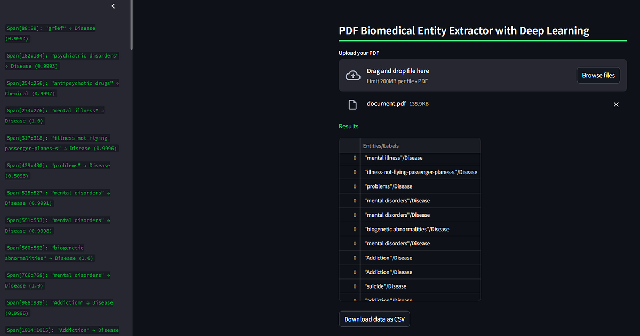Click the Browse files button
Image resolution: width=640 pixels, height=336 pixels.
coord(598,75)
